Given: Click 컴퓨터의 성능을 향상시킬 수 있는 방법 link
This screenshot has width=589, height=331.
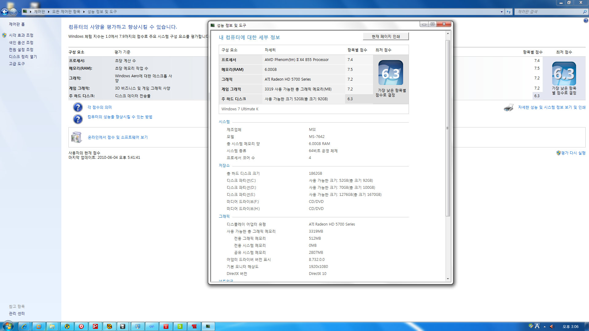Looking at the screenshot, I should tap(120, 117).
